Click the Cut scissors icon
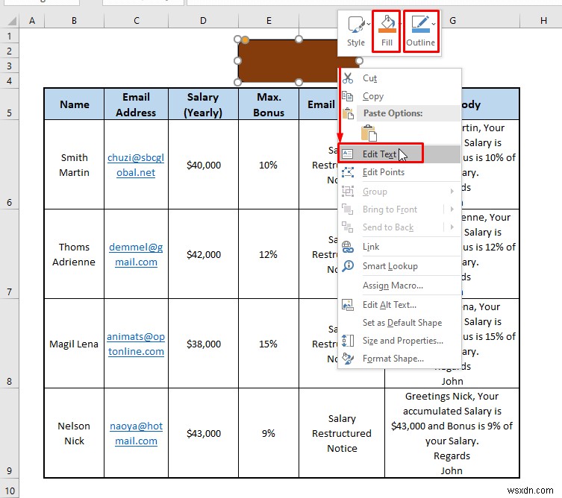 (347, 78)
